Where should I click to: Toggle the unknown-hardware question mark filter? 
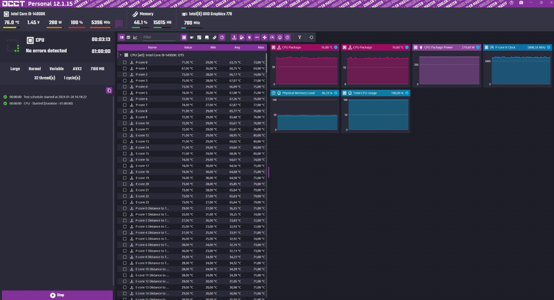[222, 37]
